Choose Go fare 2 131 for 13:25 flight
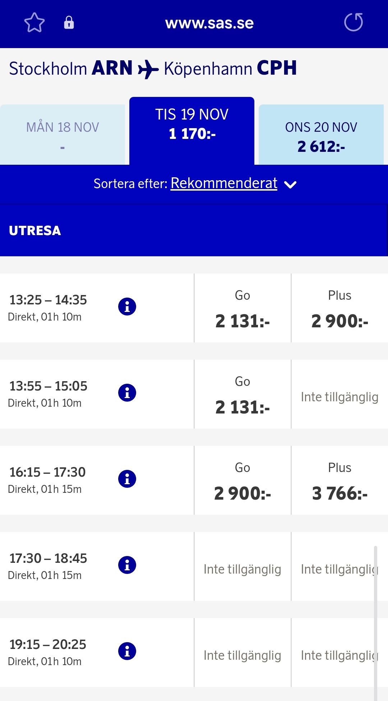Viewport: 388px width, 701px height. 242,309
